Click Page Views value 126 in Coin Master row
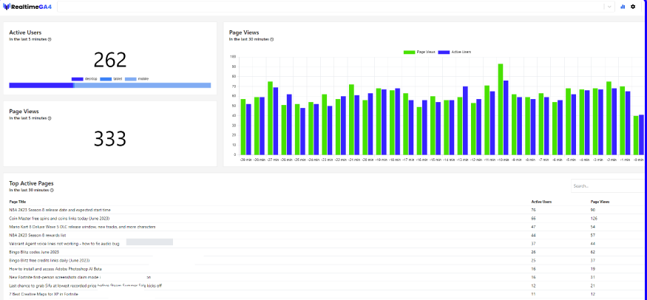This screenshot has width=647, height=300. pos(595,219)
